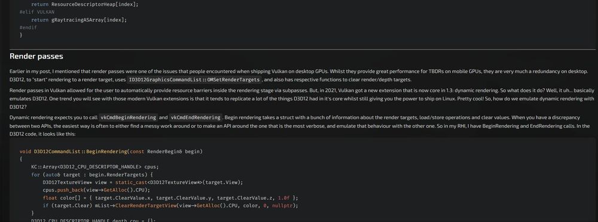Click the paragraph starting 'Earlier in my post'
This screenshot has height=222, width=598.
pyautogui.click(x=298, y=76)
